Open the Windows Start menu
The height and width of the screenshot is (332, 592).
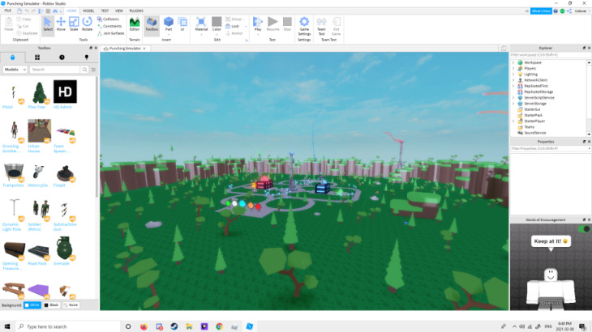pyautogui.click(x=7, y=326)
